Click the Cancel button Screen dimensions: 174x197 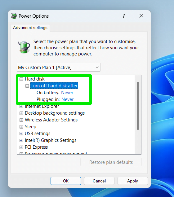click(x=99, y=181)
